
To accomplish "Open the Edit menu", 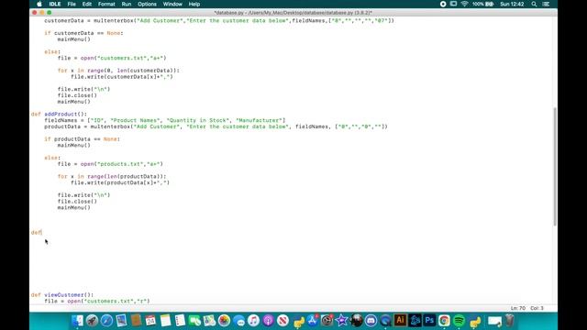I will click(x=87, y=4).
